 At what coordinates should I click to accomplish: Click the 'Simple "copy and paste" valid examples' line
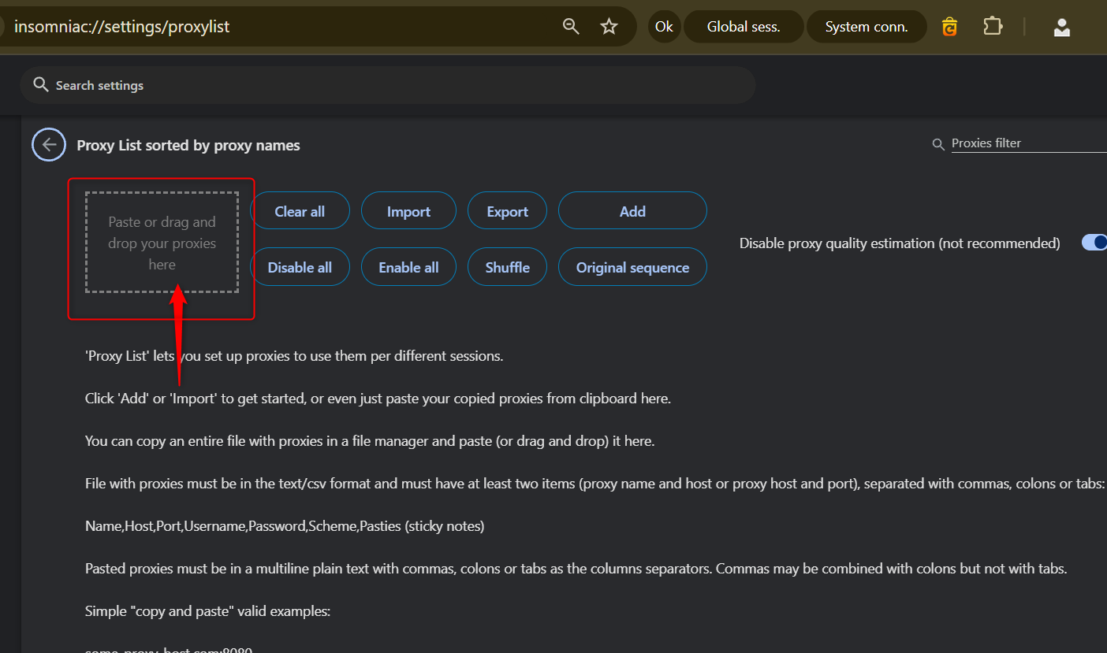point(207,610)
